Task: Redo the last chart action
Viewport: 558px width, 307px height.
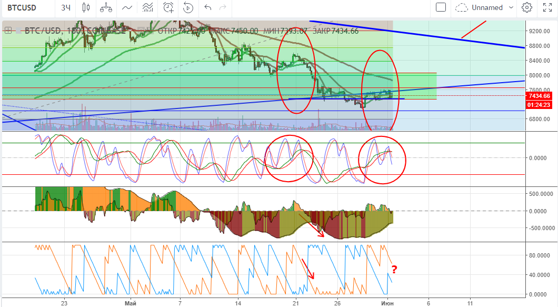Action: [x=223, y=7]
